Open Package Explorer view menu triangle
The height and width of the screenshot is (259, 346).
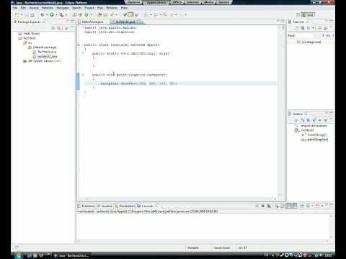66,28
